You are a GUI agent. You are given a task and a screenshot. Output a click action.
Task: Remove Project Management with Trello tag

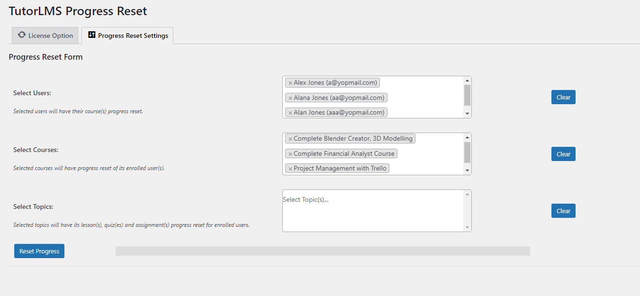[290, 169]
